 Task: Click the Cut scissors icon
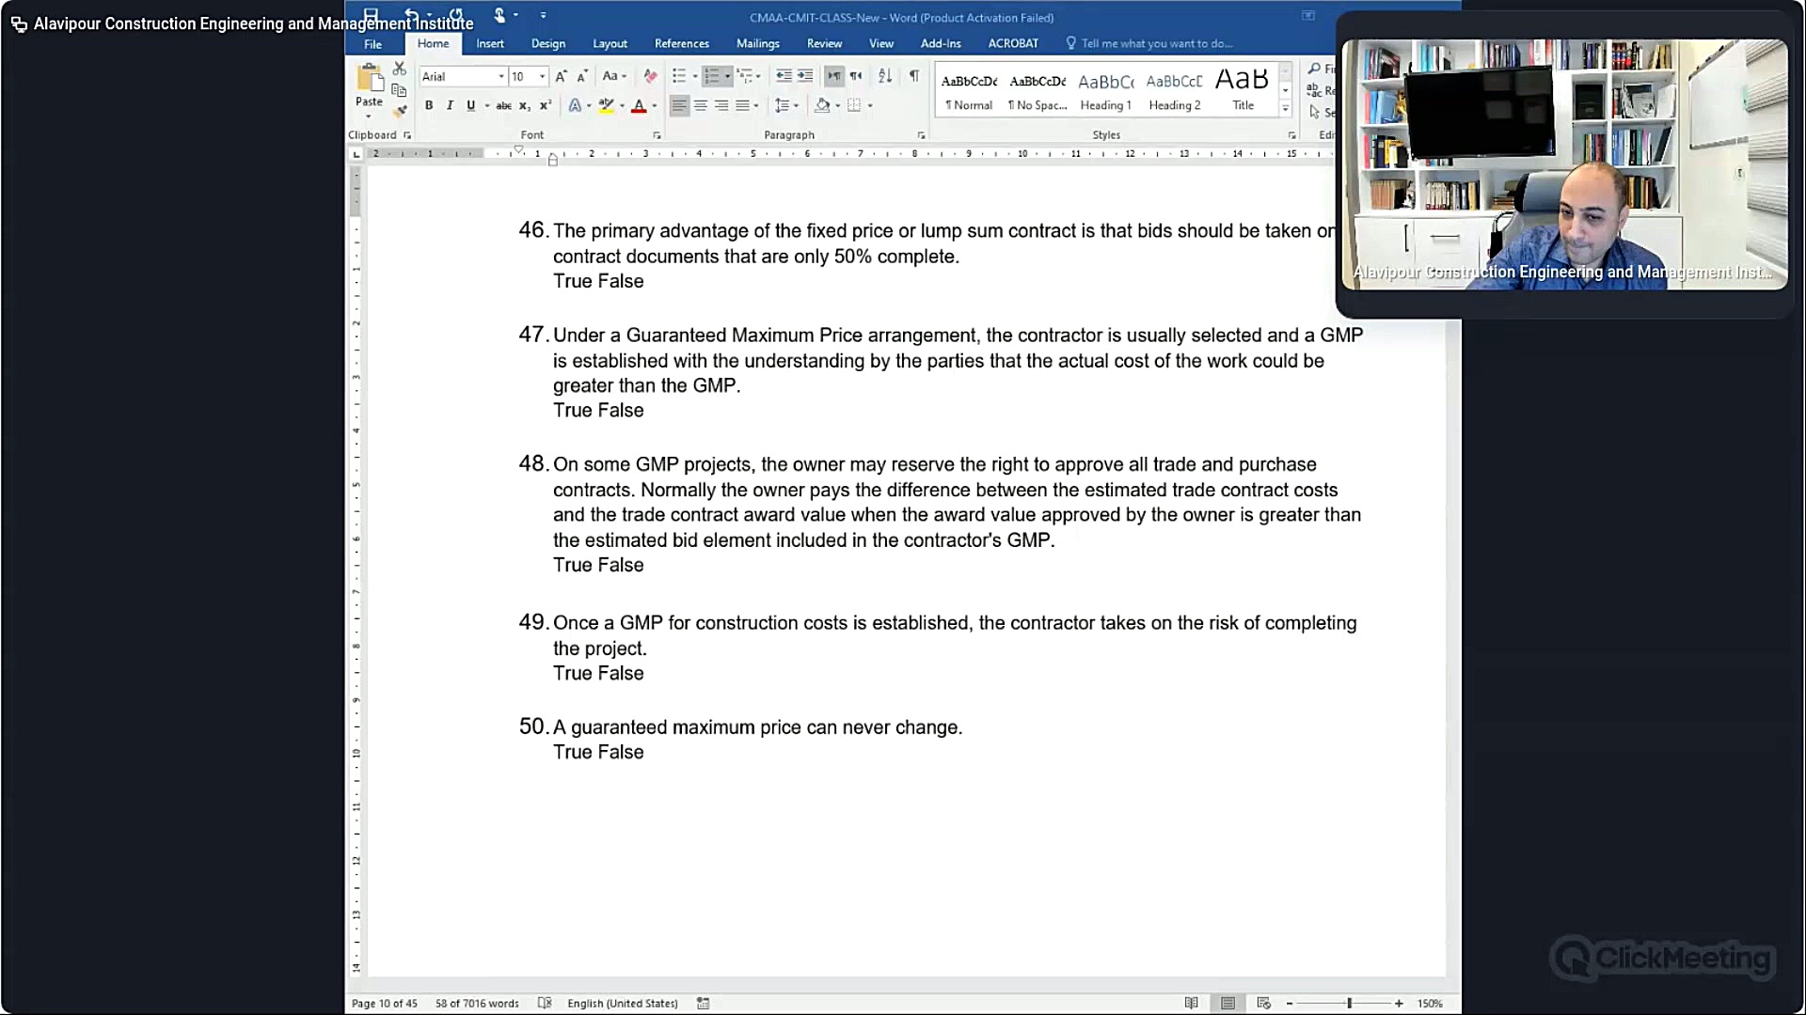click(400, 70)
